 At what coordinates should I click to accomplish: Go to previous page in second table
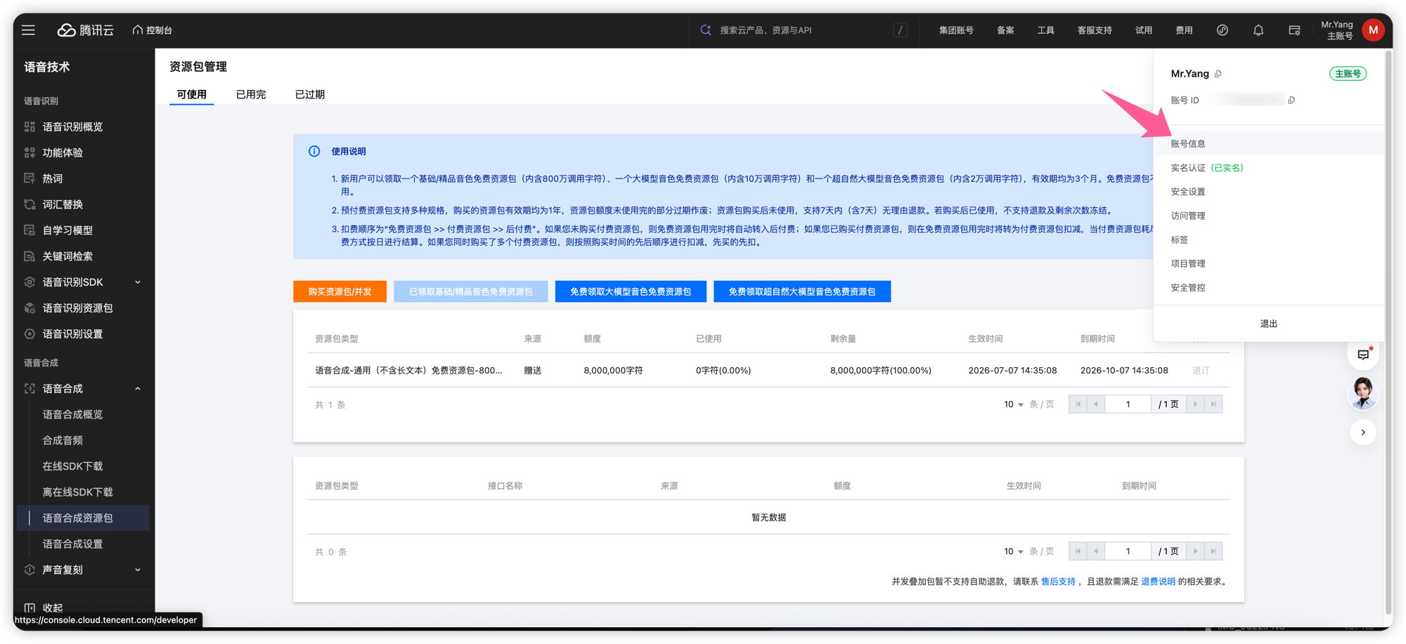pyautogui.click(x=1096, y=551)
